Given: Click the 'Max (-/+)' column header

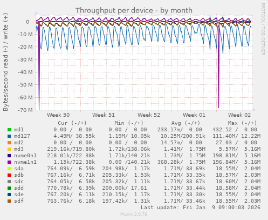Looking at the screenshot, I should click(243, 123).
